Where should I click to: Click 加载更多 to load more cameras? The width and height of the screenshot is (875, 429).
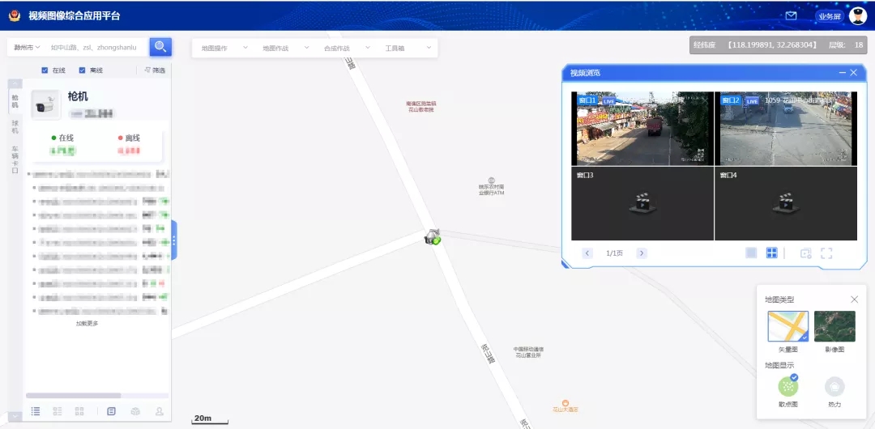[x=87, y=324]
